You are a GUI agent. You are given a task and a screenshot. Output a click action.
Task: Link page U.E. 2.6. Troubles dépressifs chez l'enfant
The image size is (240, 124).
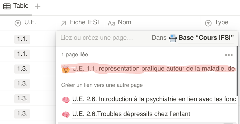click(x=131, y=114)
